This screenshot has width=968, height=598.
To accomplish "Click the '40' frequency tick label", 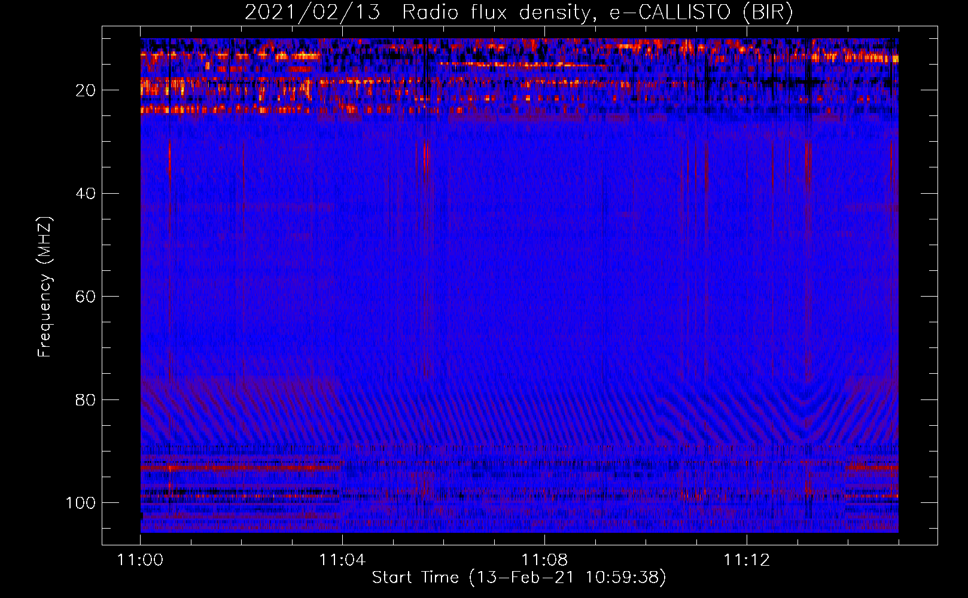I will point(86,194).
